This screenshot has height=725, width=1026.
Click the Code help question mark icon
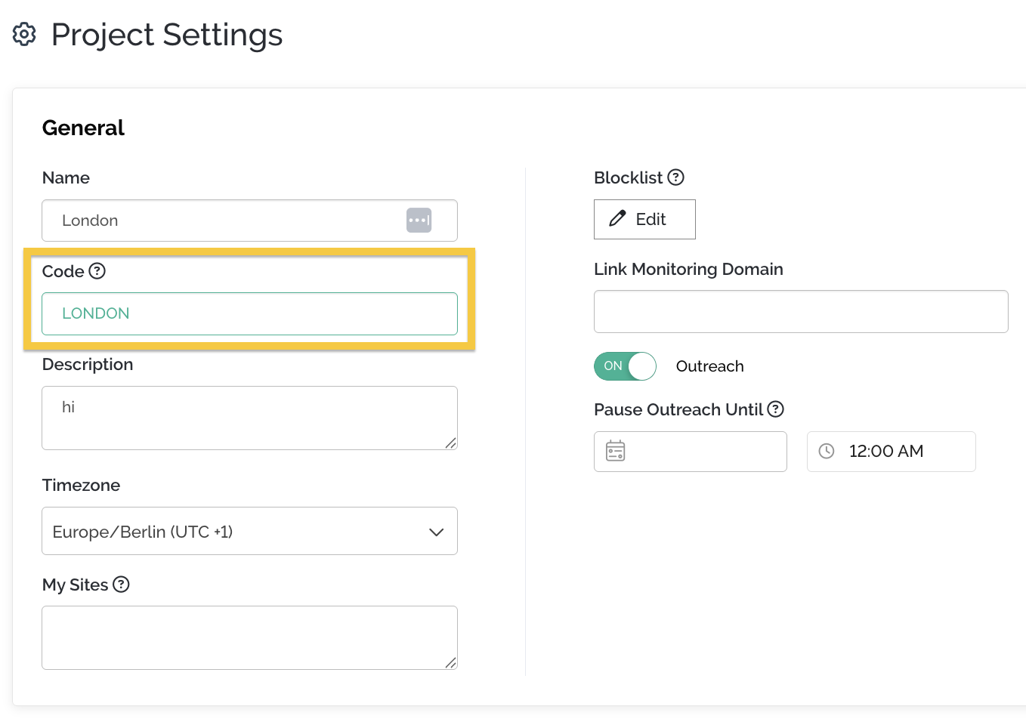click(x=97, y=271)
